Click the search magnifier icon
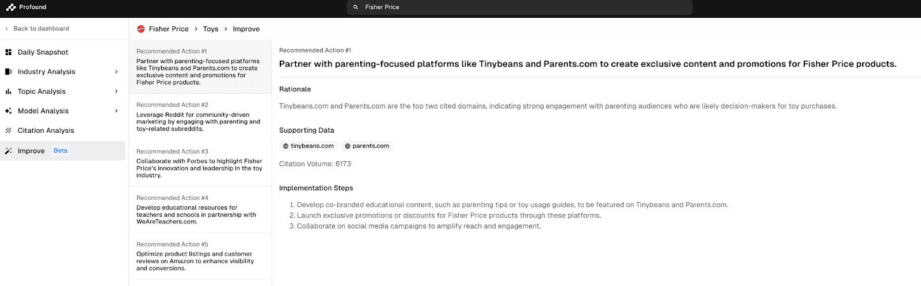Viewport: 921px width, 286px height. pyautogui.click(x=356, y=7)
